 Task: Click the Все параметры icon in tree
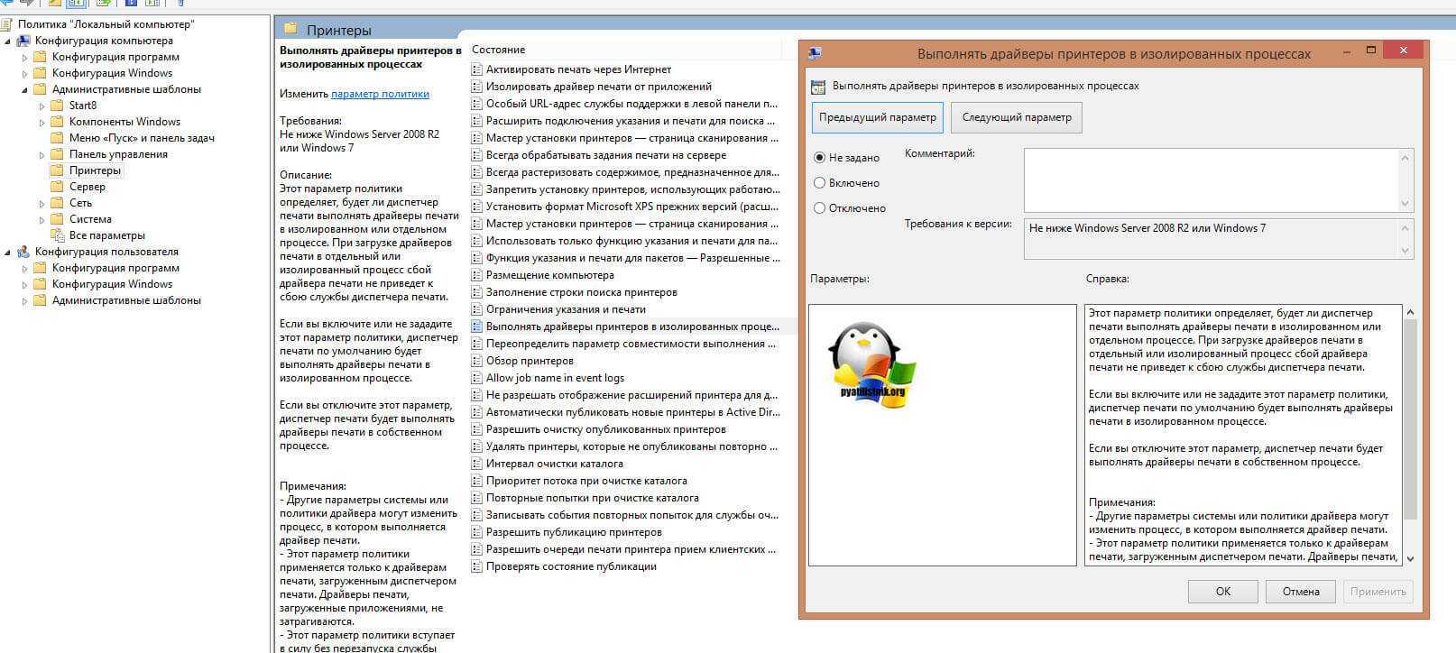pyautogui.click(x=57, y=235)
